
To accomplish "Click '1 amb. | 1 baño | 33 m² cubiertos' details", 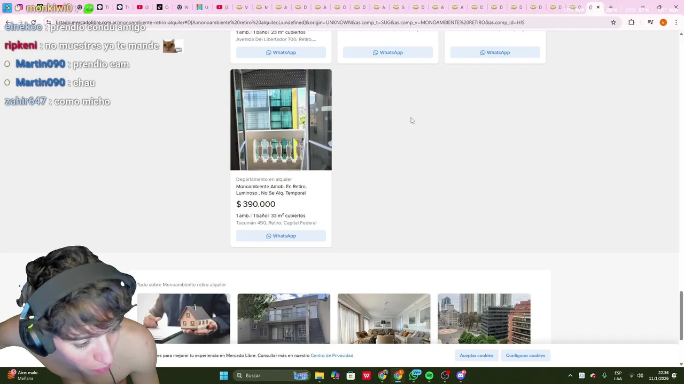I will click(271, 215).
